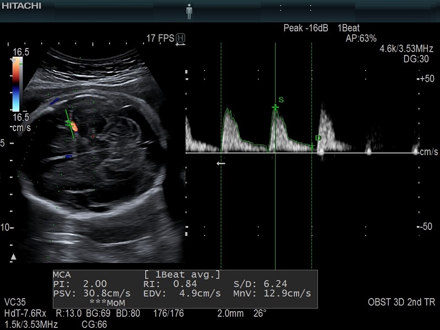Click the white triangle marker at bottom left

point(14,257)
